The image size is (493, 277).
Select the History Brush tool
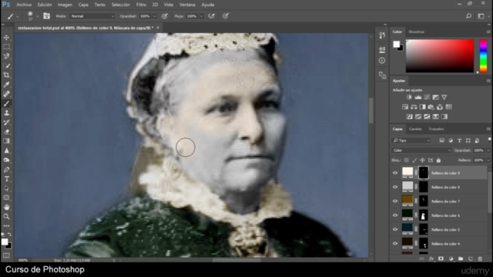coord(7,122)
